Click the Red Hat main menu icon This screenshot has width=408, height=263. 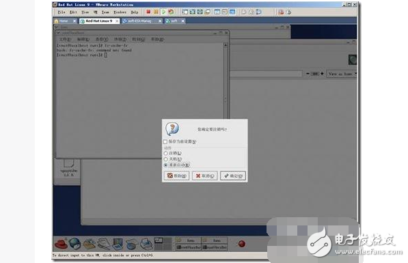pos(61,244)
